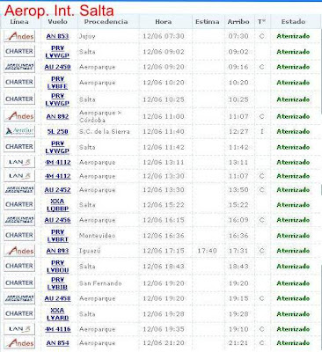Viewport: 322px width, 352px height.
Task: Select the Aeroparque > Córdoba origin cell
Action: point(100,116)
